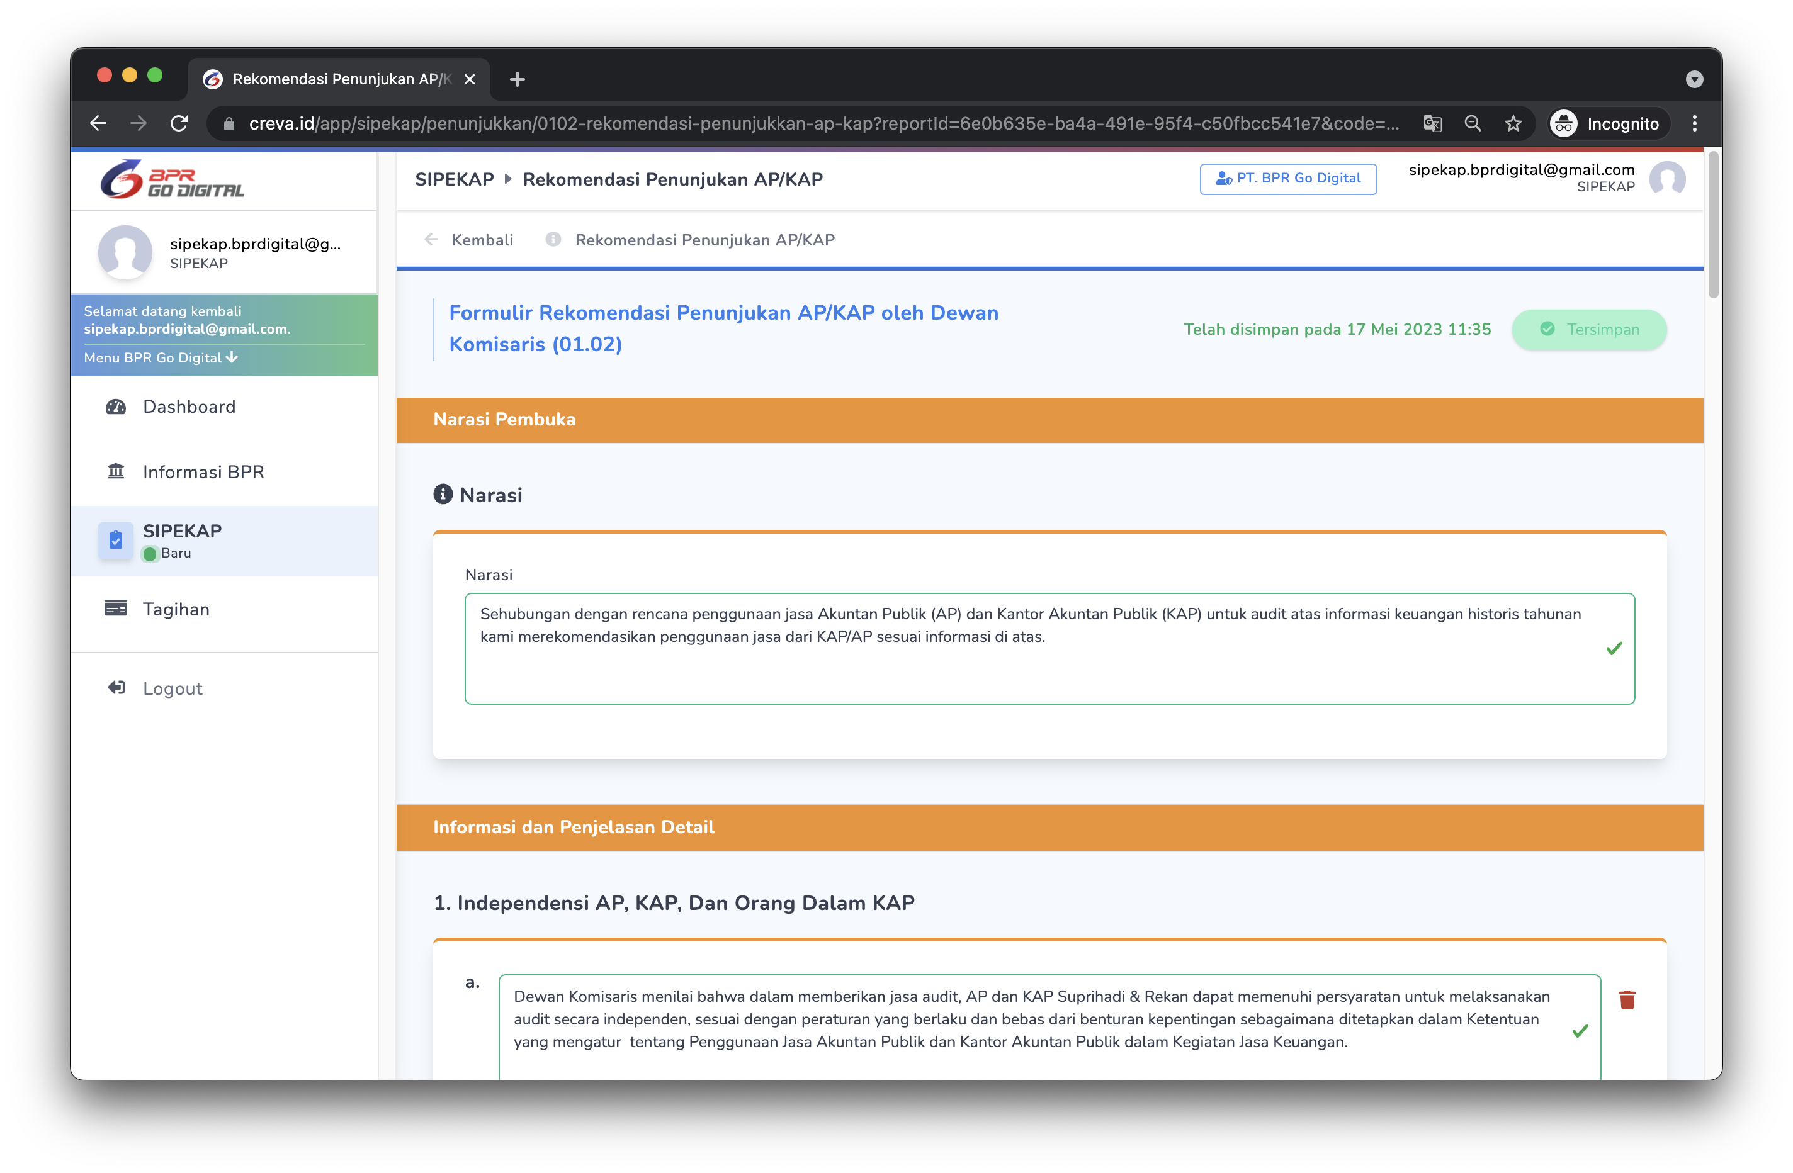The width and height of the screenshot is (1793, 1173).
Task: Click the Tersimpan button
Action: pos(1589,330)
